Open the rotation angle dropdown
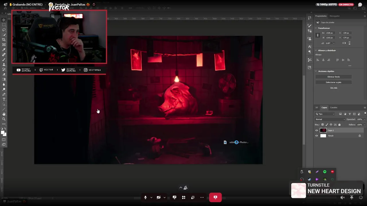The width and height of the screenshot is (367, 206). coord(333,43)
